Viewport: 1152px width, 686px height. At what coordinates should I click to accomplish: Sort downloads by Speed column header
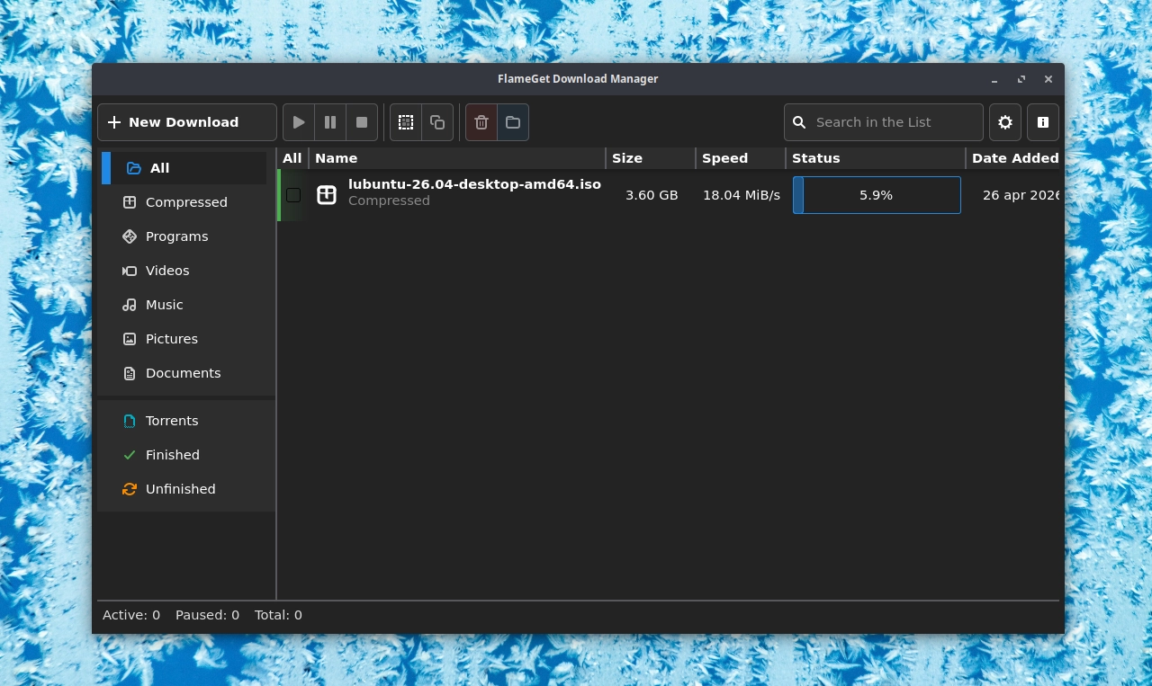pos(724,158)
